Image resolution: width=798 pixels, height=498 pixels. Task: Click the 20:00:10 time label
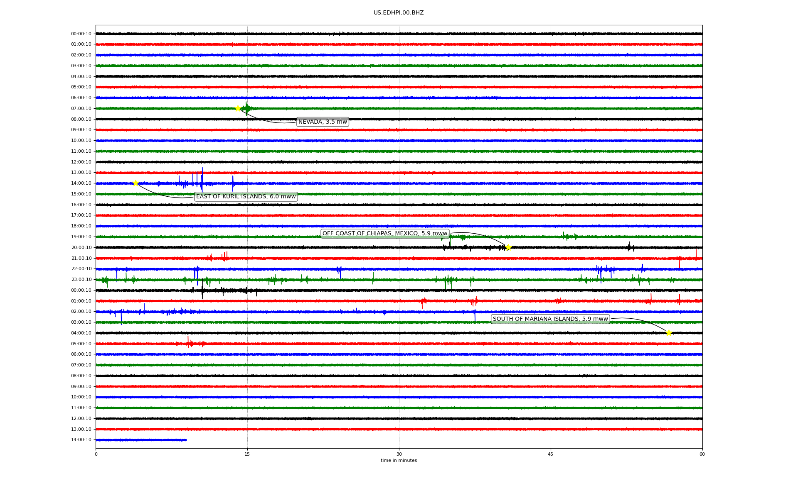(81, 248)
